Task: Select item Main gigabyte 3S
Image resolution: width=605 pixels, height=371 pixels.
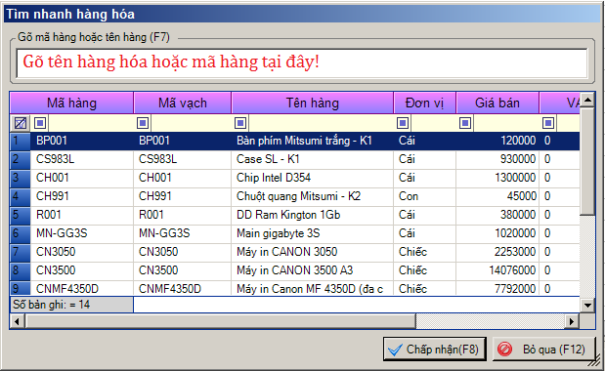Action: pos(313,233)
